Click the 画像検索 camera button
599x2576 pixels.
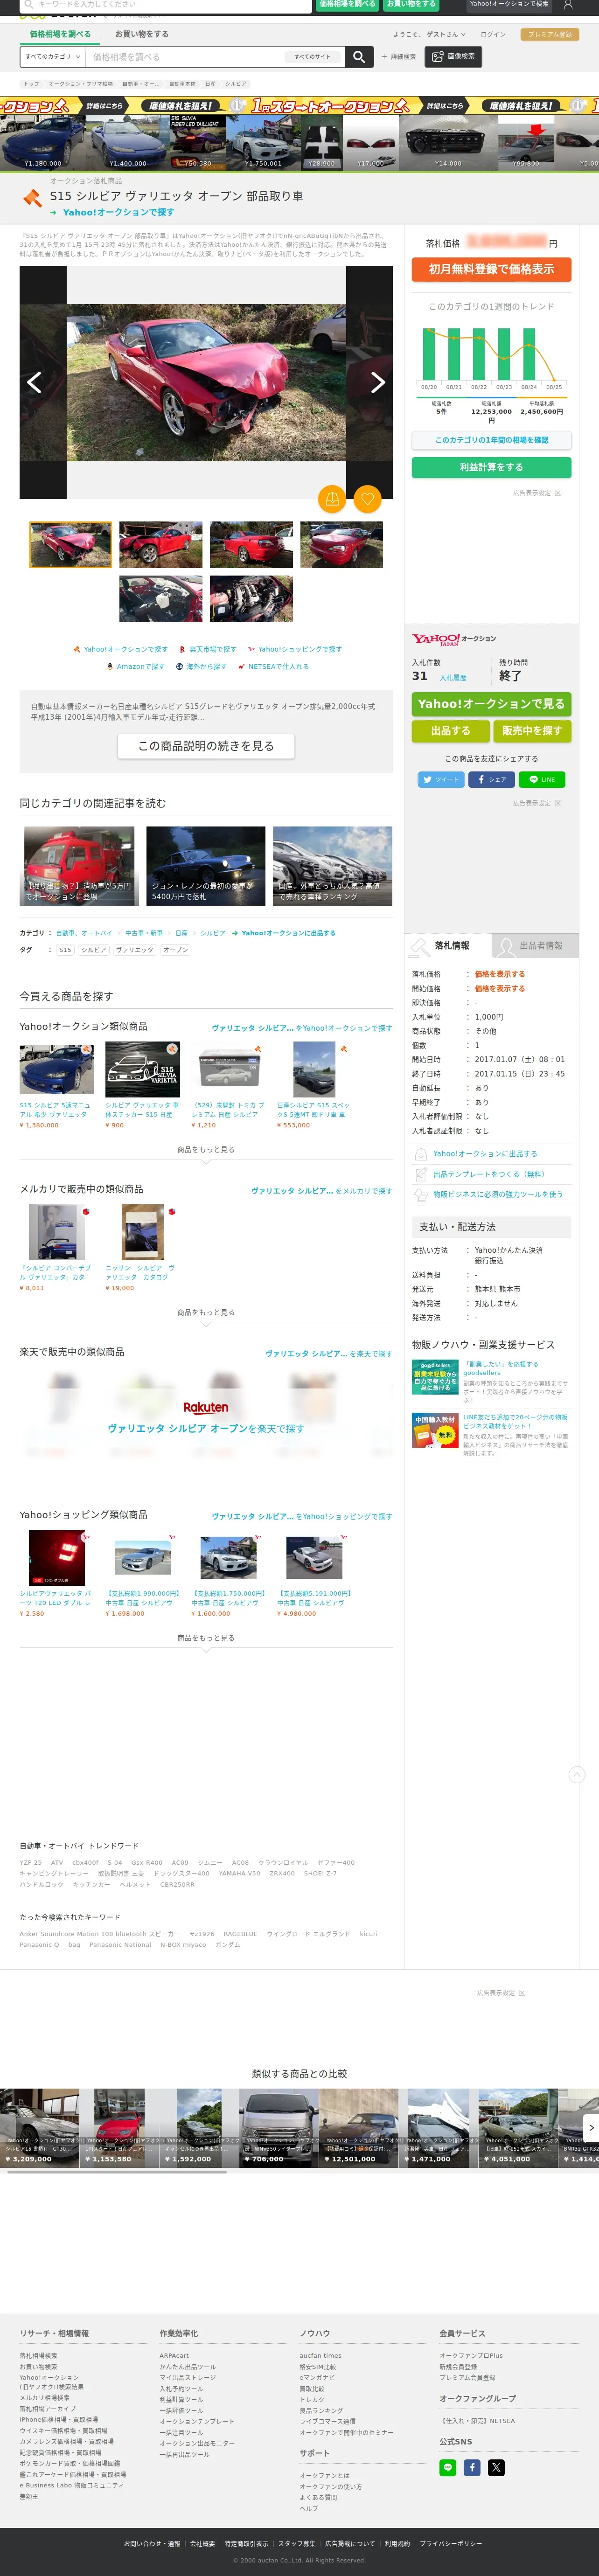(x=454, y=57)
